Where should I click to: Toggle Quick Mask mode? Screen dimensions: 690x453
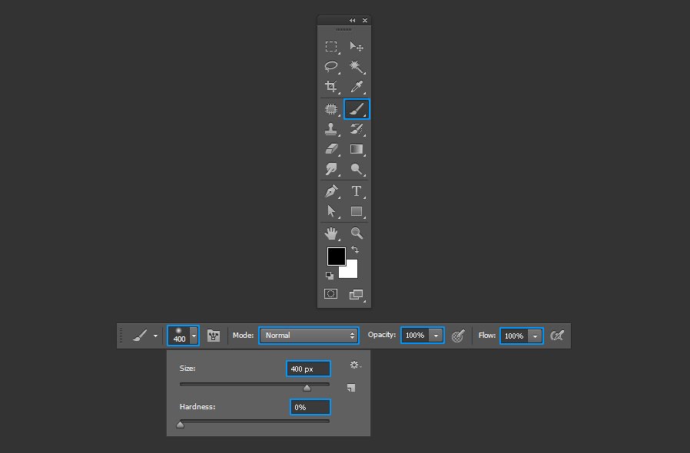tap(331, 294)
